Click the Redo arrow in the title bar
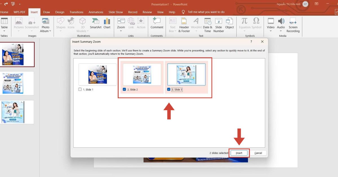Screen dimensions: 338x177 (6, 4)
